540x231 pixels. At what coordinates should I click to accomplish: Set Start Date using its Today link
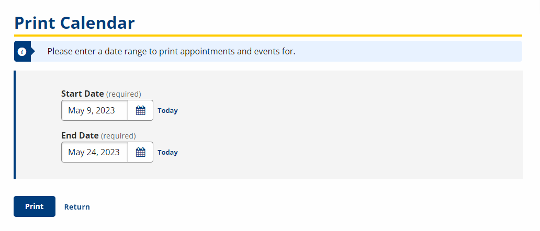[x=168, y=111]
